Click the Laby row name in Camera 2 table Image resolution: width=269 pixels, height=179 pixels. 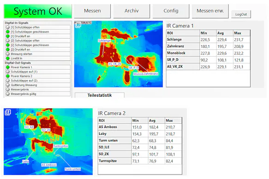102,133
